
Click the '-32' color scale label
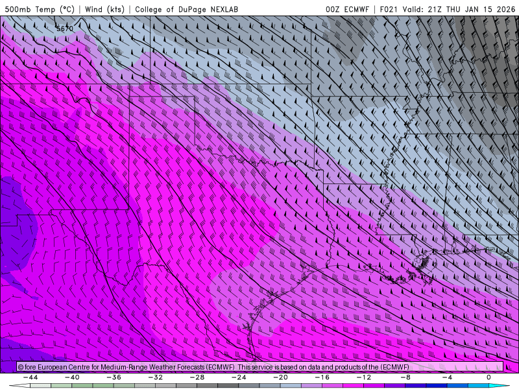[155, 377]
